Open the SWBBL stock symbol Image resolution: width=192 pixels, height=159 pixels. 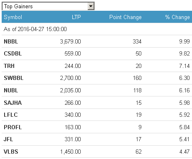14,78
